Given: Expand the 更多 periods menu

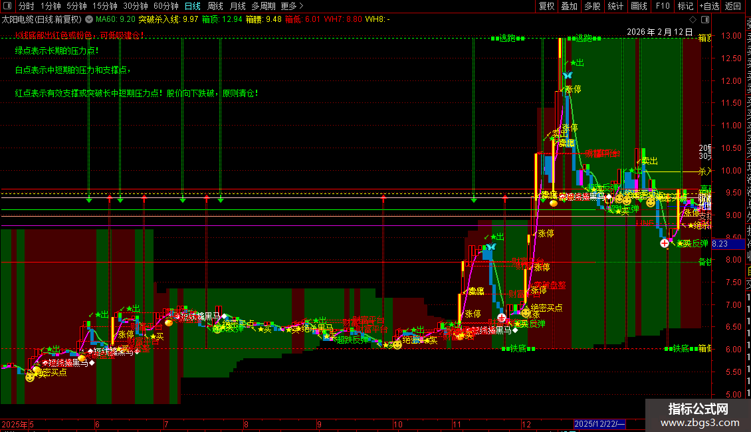Looking at the screenshot, I should tap(292, 6).
